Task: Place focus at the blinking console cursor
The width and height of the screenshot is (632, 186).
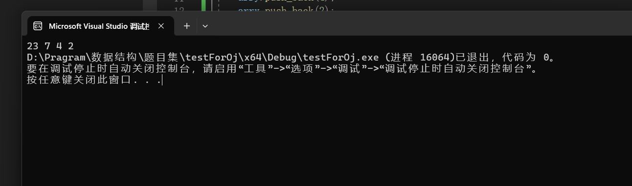Action: click(162, 80)
